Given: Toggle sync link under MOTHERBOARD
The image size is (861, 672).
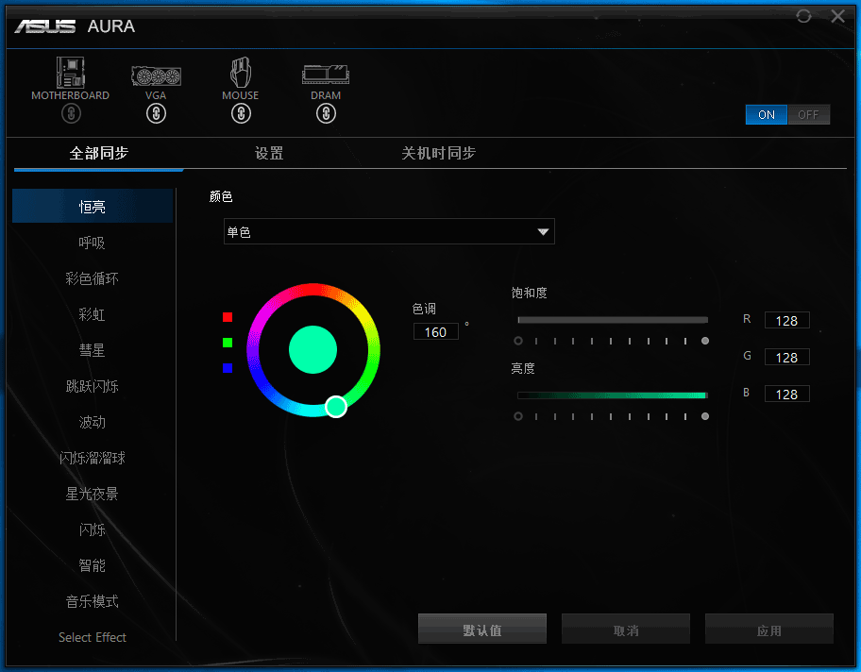Looking at the screenshot, I should [71, 113].
